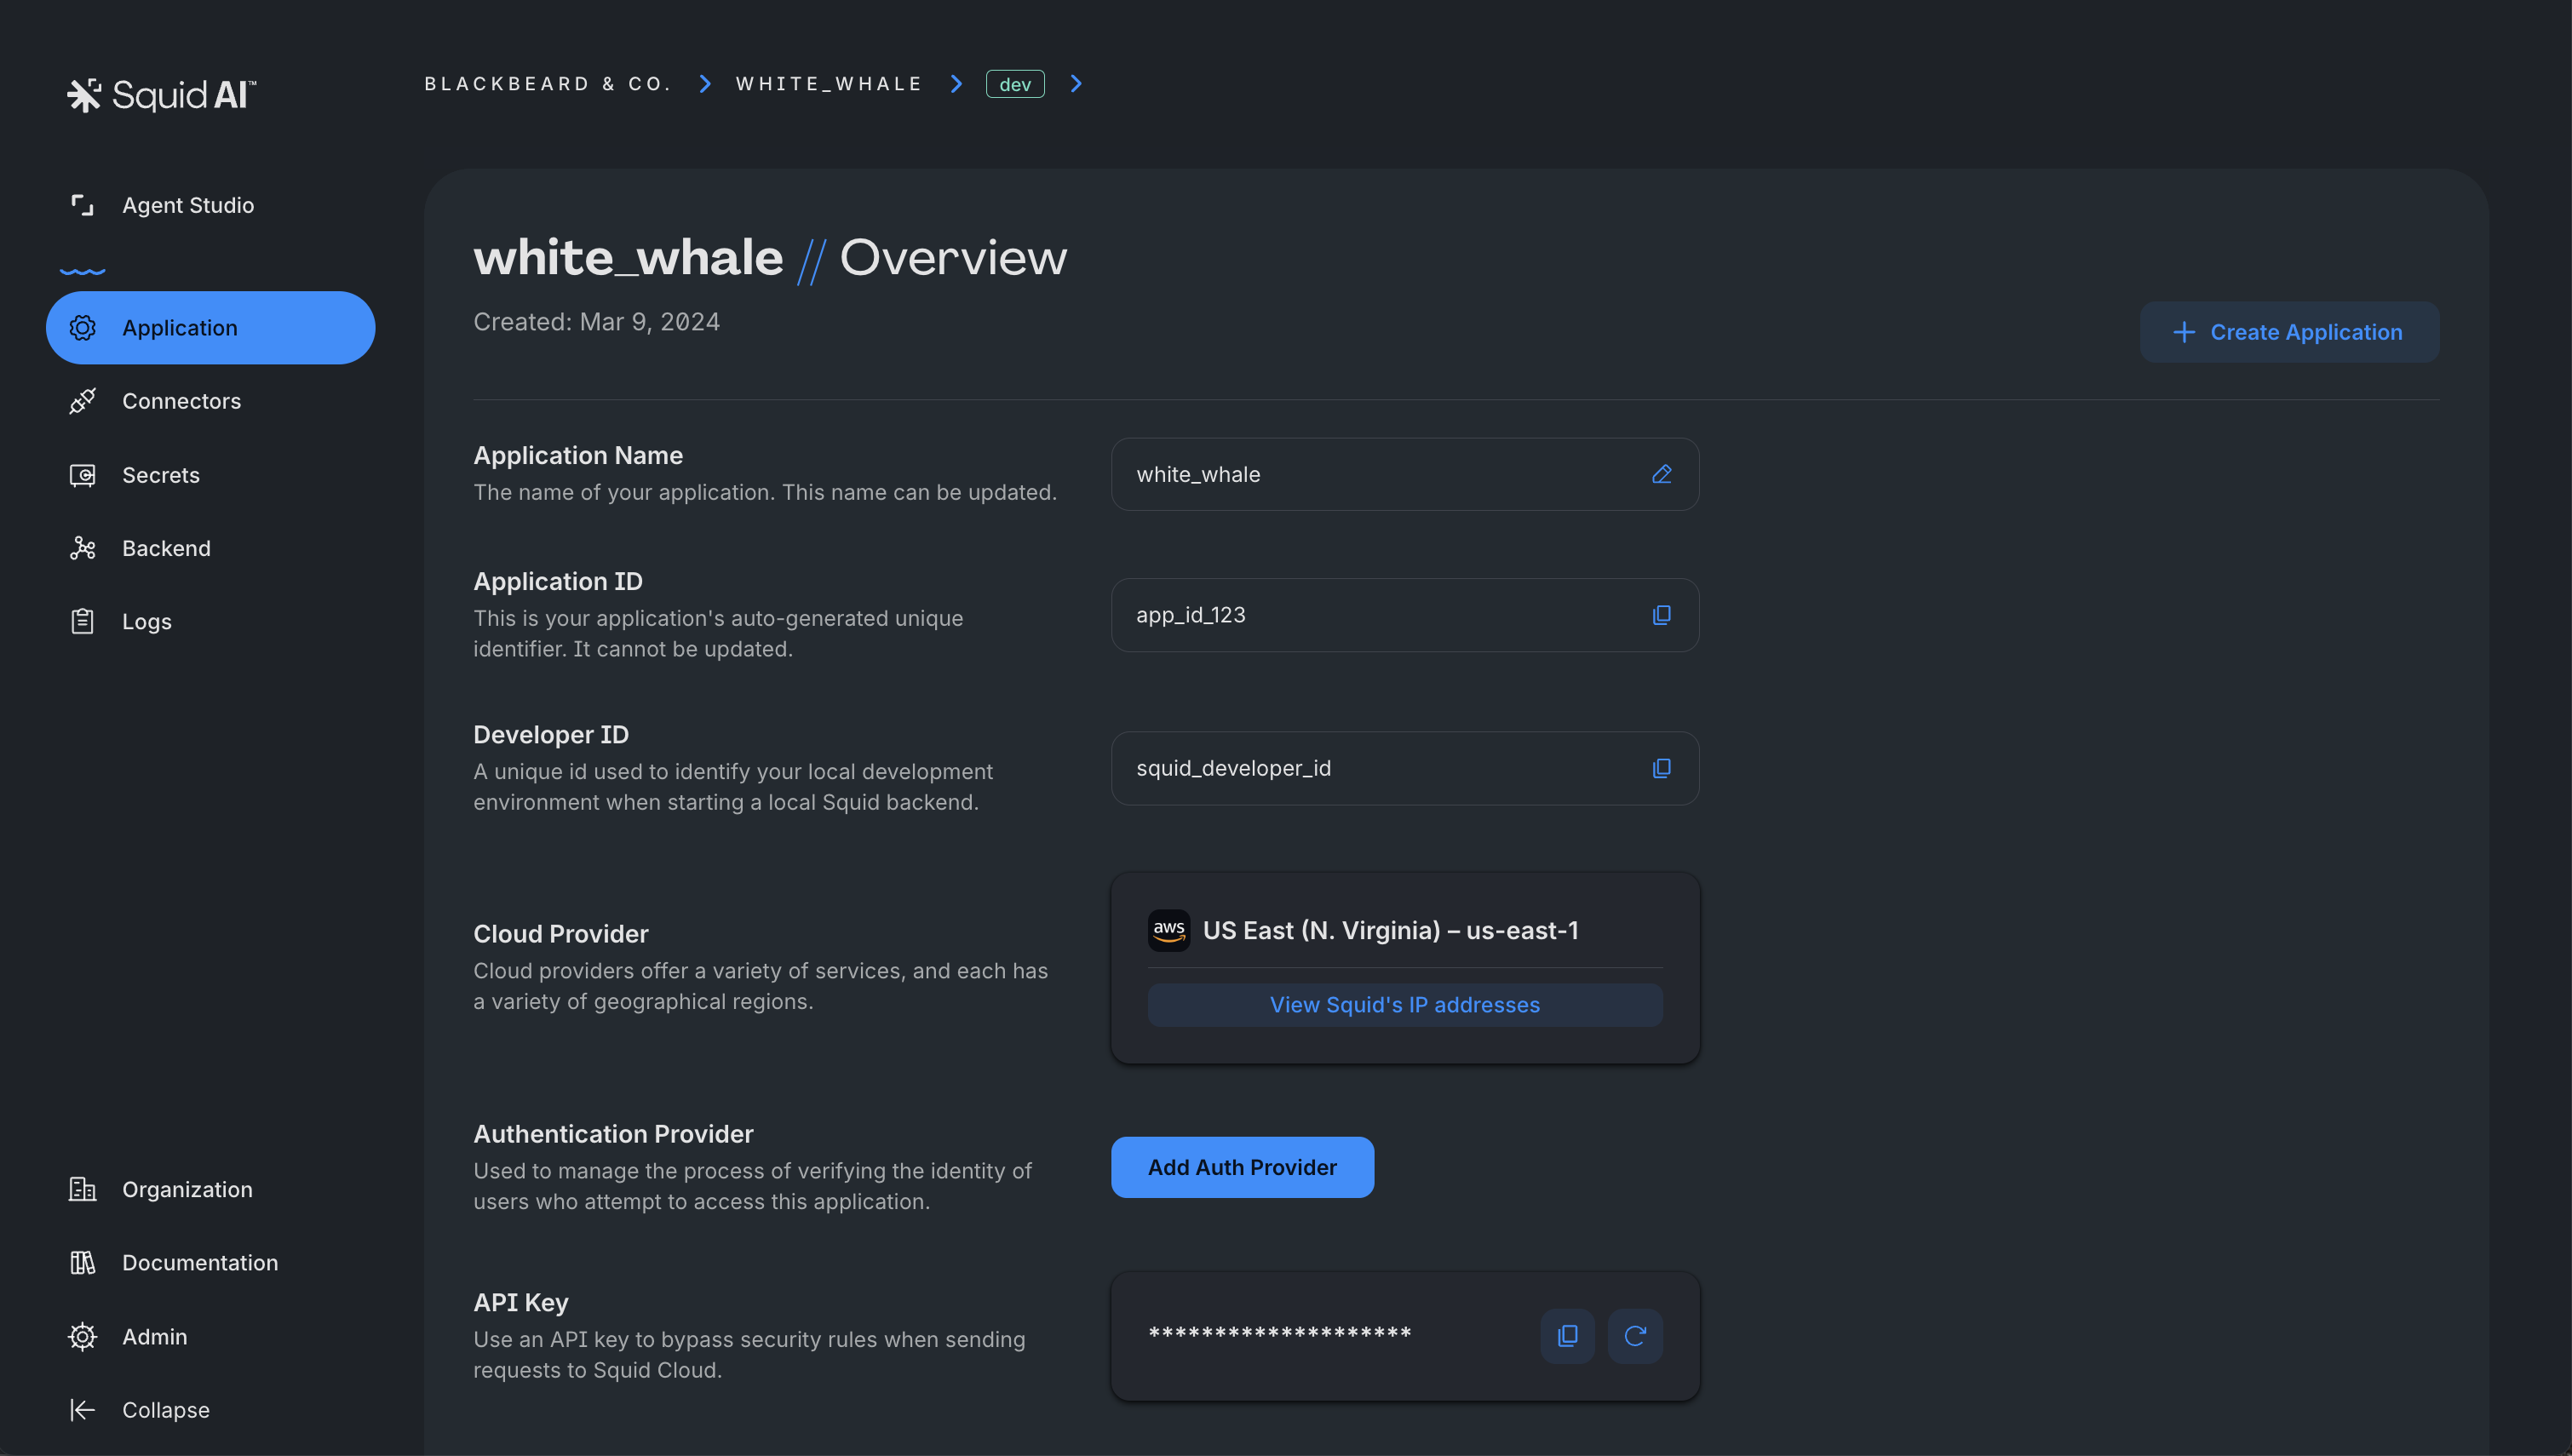This screenshot has width=2572, height=1456.
Task: Click the 'white_whale // Overview' heading
Action: click(x=770, y=258)
